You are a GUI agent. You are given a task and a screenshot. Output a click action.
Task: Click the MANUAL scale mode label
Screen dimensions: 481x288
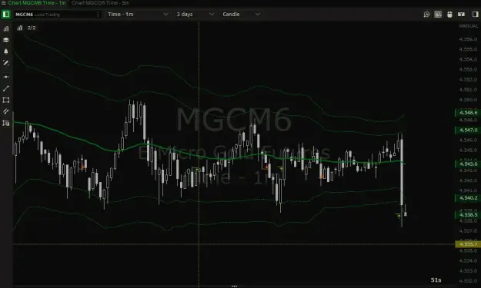(x=469, y=26)
